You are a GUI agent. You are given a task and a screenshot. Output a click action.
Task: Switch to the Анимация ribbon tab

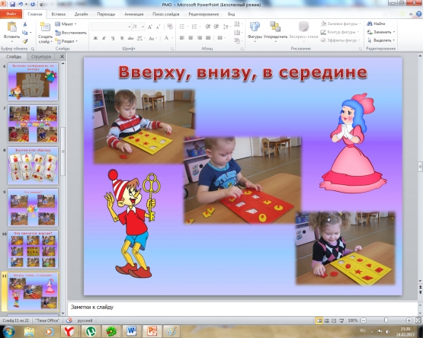coord(134,14)
